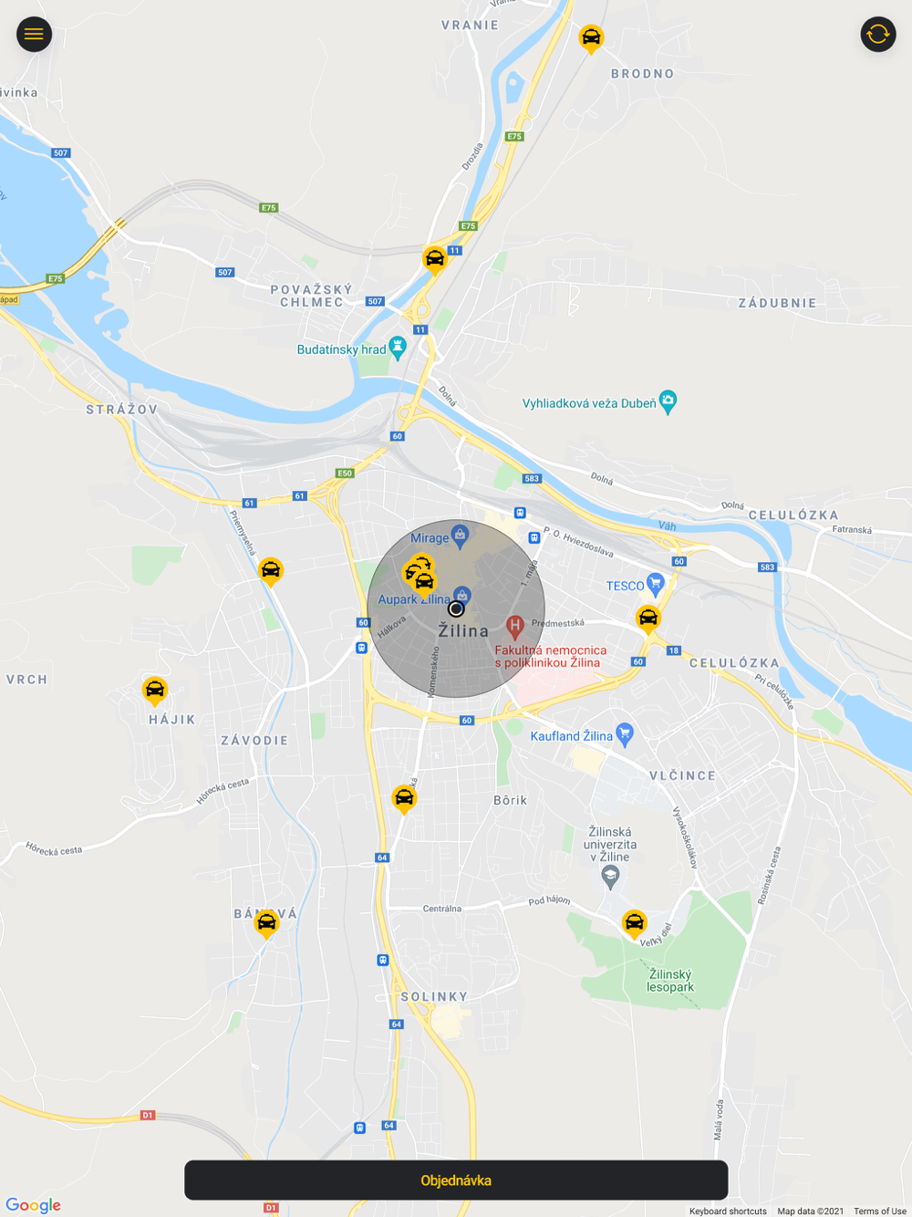Open Vyhliadková veža Dubeň camera pin

pyautogui.click(x=668, y=400)
